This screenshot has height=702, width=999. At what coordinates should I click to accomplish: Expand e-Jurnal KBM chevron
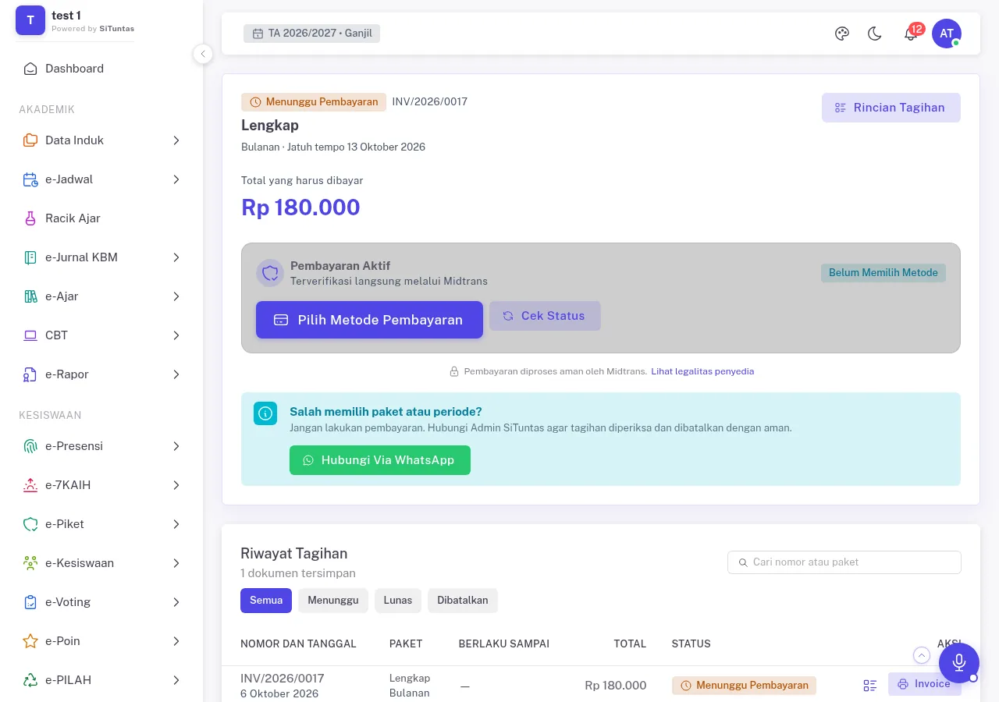(176, 257)
